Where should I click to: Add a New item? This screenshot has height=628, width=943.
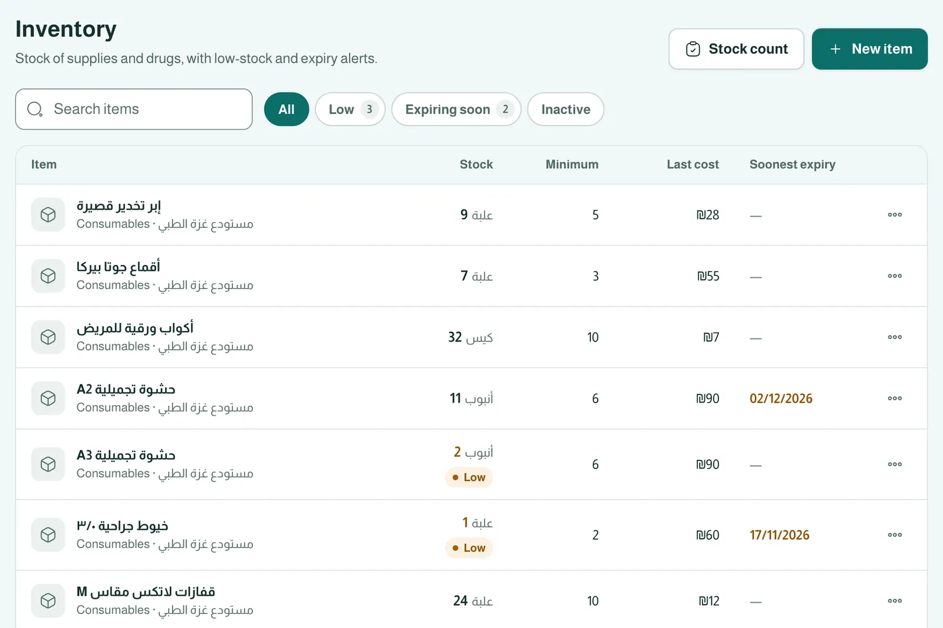(870, 49)
